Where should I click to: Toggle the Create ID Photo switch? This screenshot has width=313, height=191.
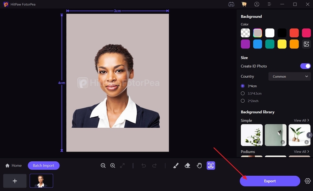pos(305,66)
